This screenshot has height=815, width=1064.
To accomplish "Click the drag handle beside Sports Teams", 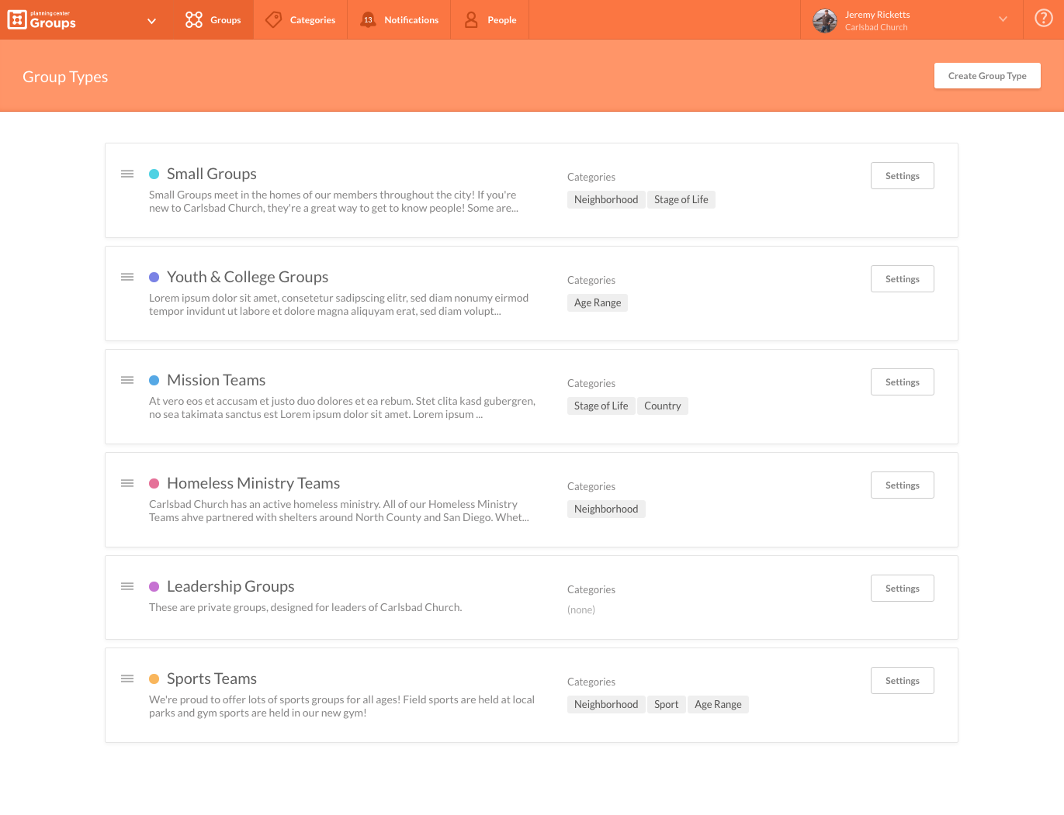I will (x=127, y=679).
